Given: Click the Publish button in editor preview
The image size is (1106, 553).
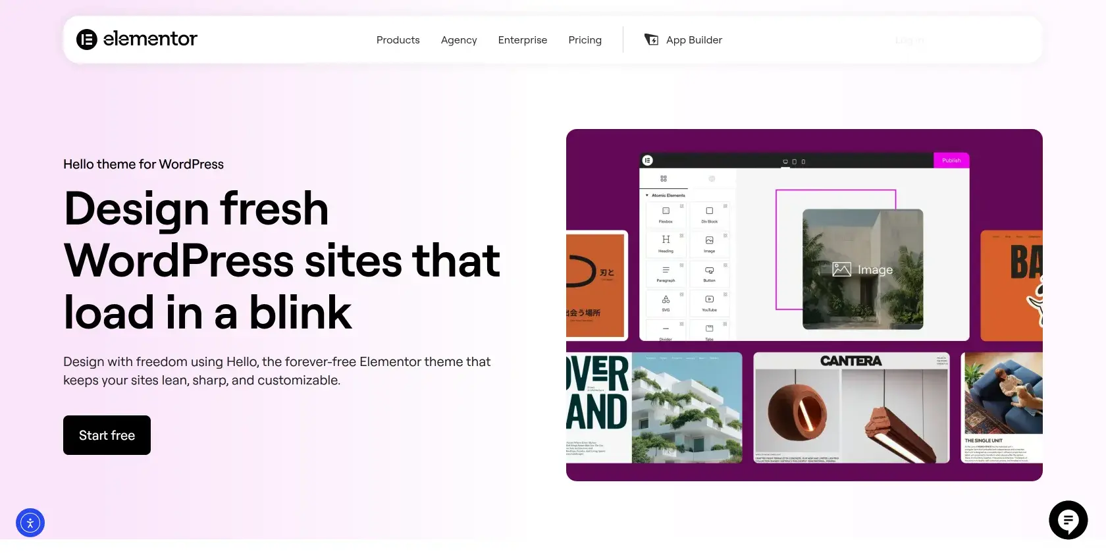Looking at the screenshot, I should point(951,161).
